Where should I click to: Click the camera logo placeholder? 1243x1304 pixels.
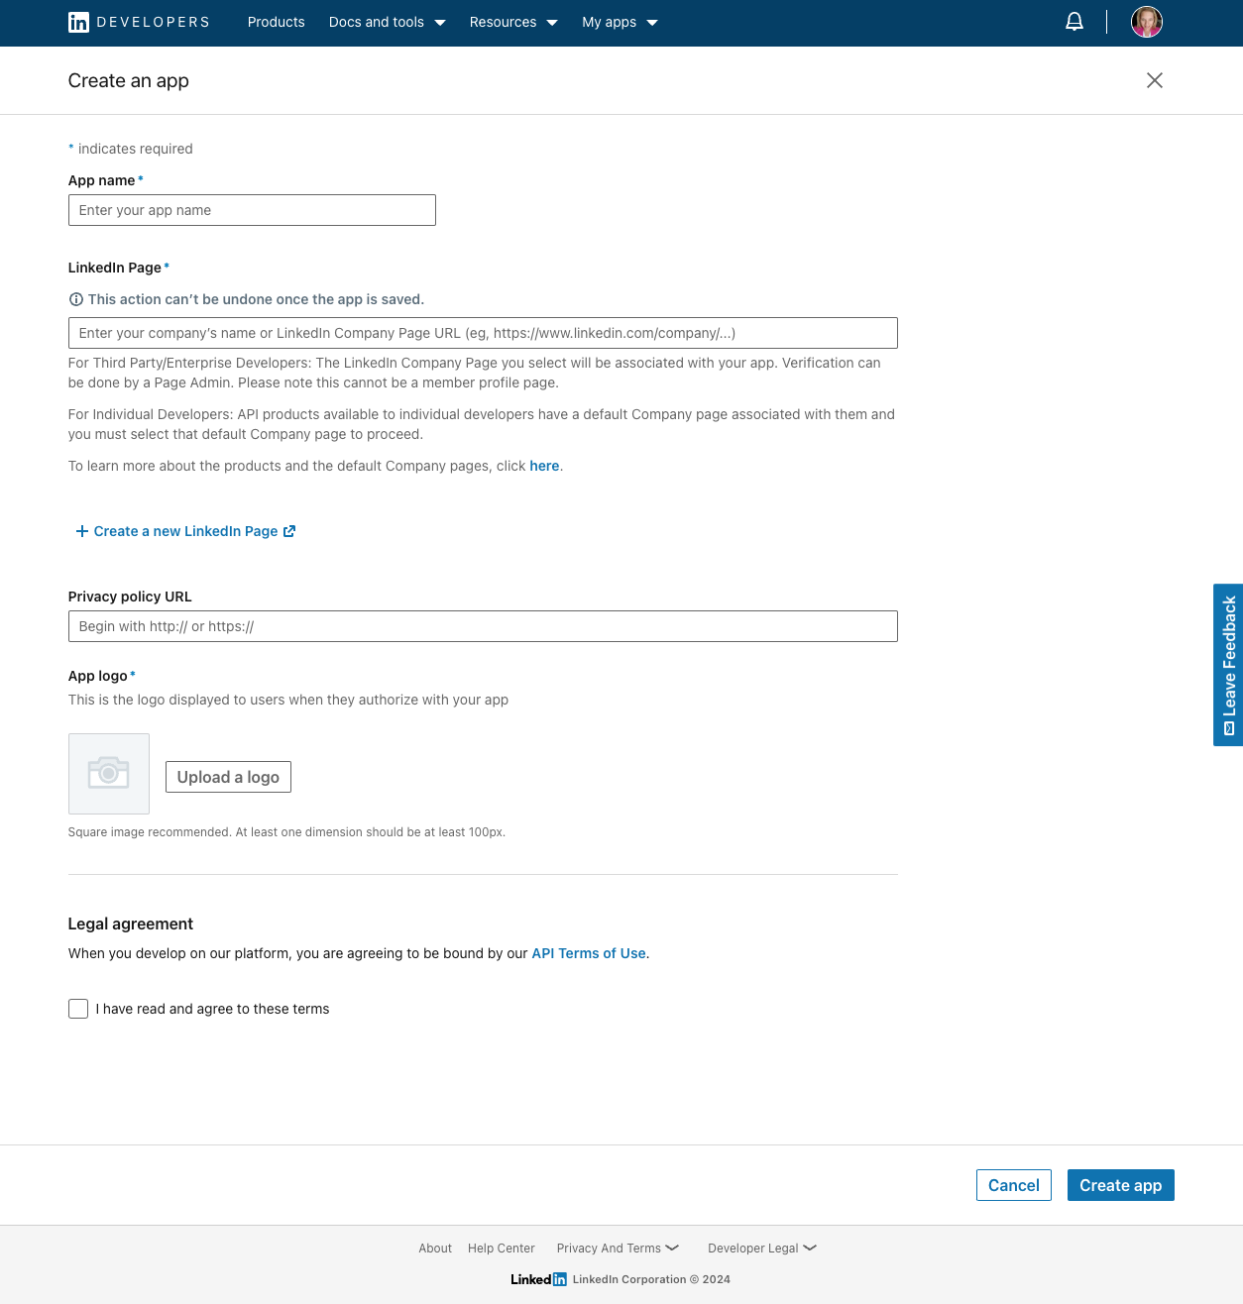[x=109, y=774]
